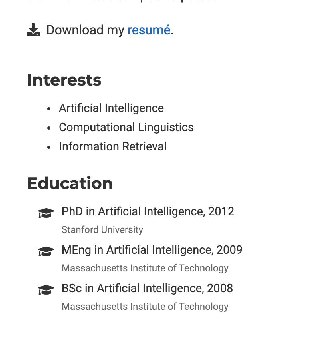This screenshot has height=361, width=315.
Task: Select the Interests heading
Action: [64, 80]
